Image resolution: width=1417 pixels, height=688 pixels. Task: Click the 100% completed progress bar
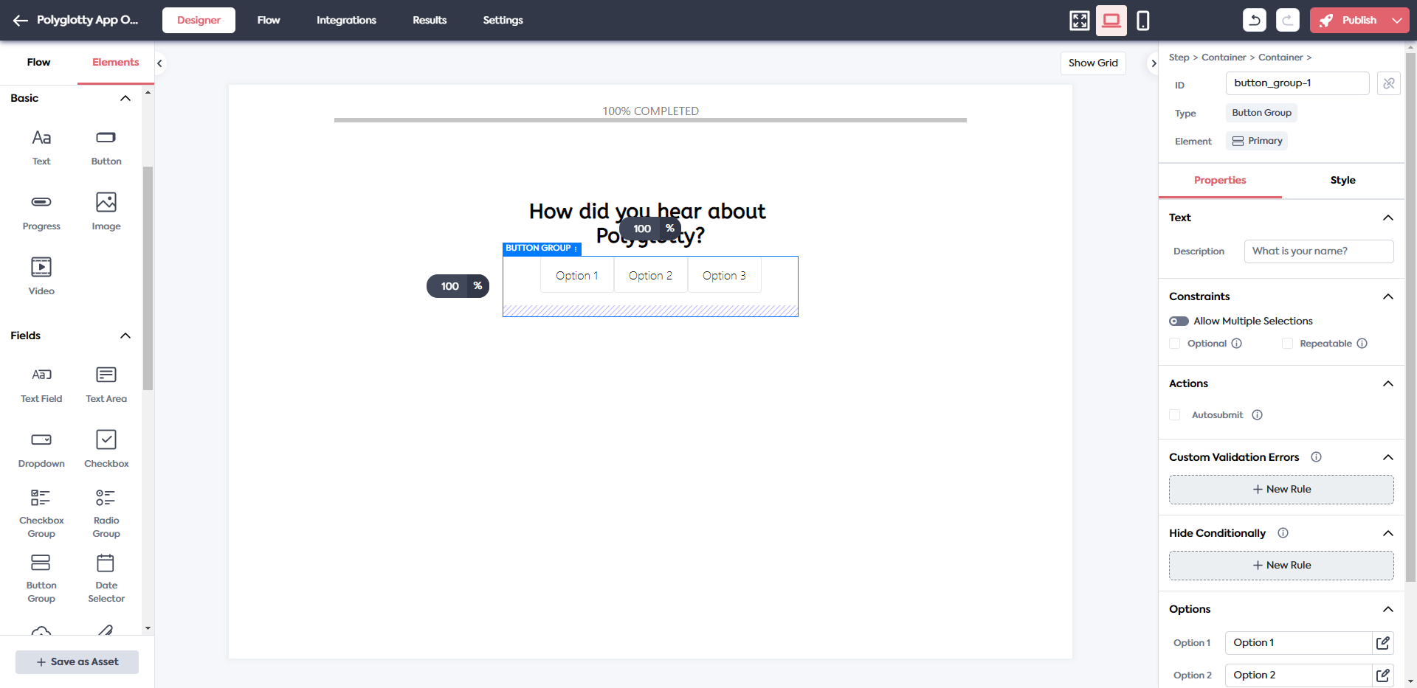[650, 119]
